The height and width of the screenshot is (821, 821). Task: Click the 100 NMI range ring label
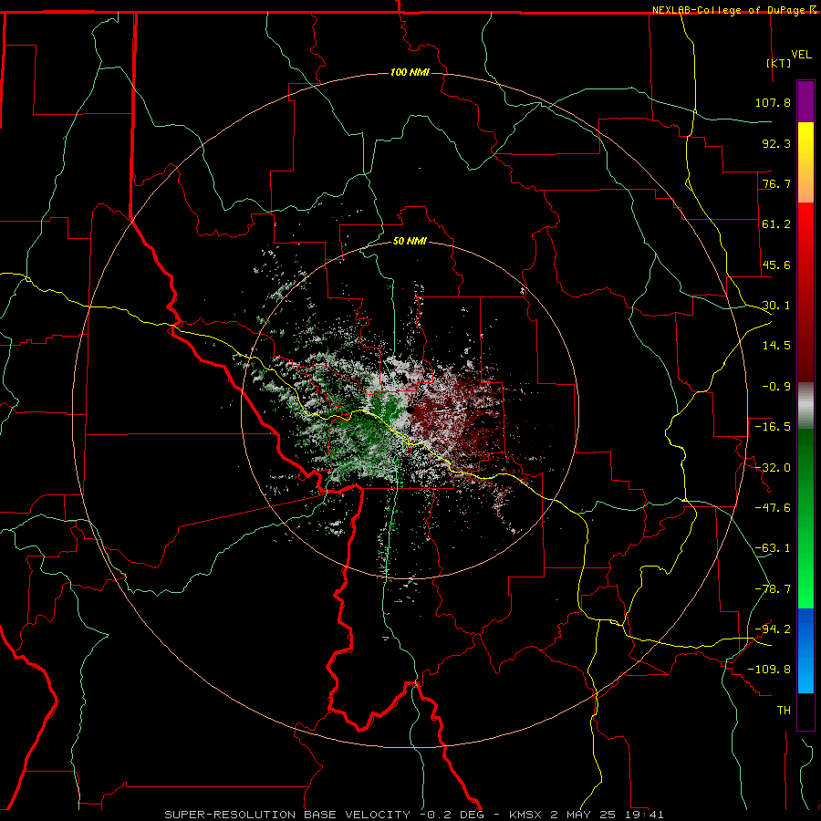[410, 72]
